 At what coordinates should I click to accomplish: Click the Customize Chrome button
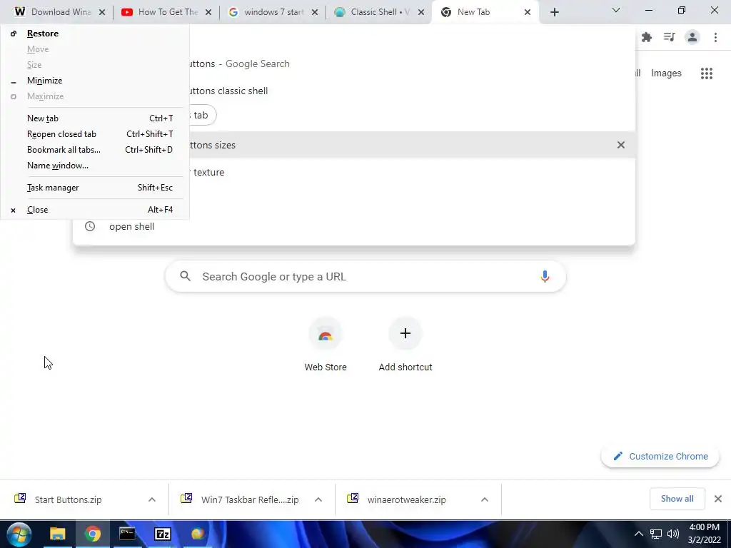660,456
